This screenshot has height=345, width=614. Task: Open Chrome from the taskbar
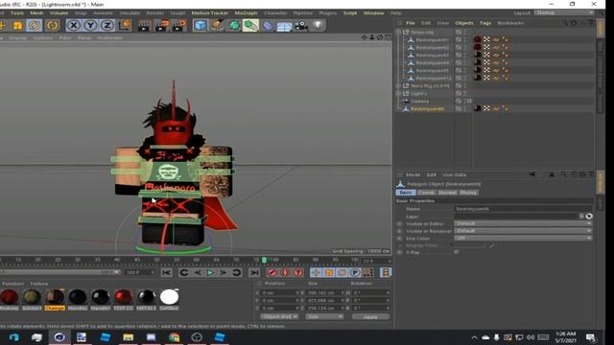coord(175,337)
